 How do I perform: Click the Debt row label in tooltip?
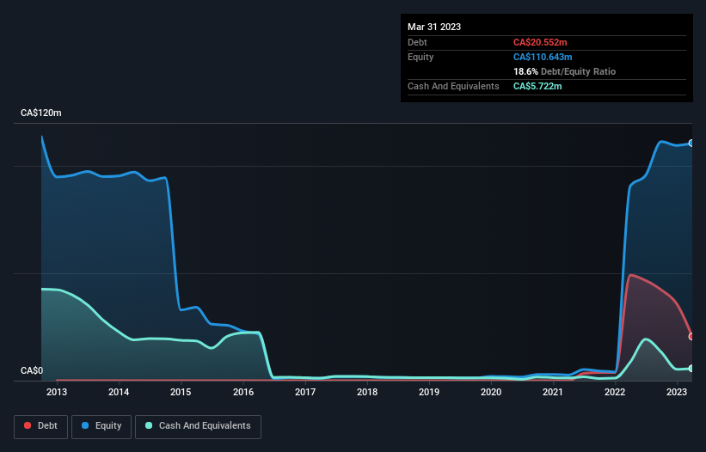pyautogui.click(x=417, y=42)
